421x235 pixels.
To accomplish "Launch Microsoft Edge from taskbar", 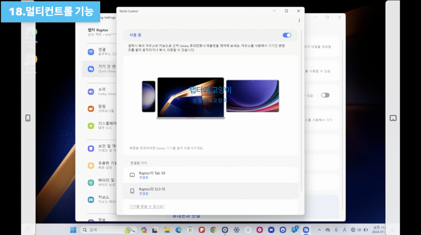I will 179,230.
